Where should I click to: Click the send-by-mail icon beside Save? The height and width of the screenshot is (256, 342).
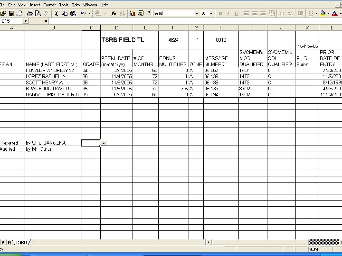(x=19, y=13)
